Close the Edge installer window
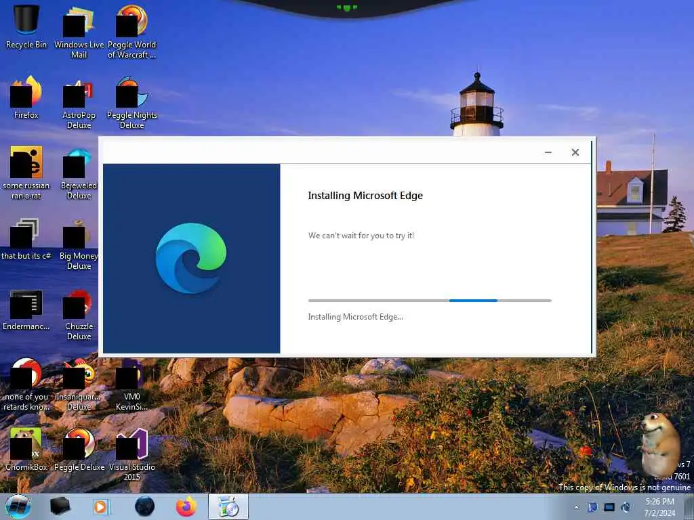Viewport: 694px width, 520px height. pyautogui.click(x=575, y=152)
